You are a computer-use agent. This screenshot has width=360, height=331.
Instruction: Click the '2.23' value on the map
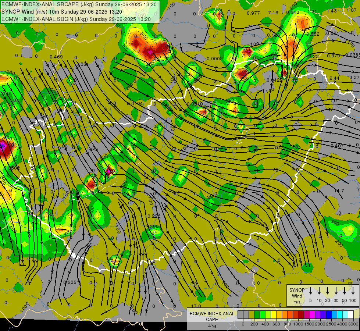(x=314, y=57)
